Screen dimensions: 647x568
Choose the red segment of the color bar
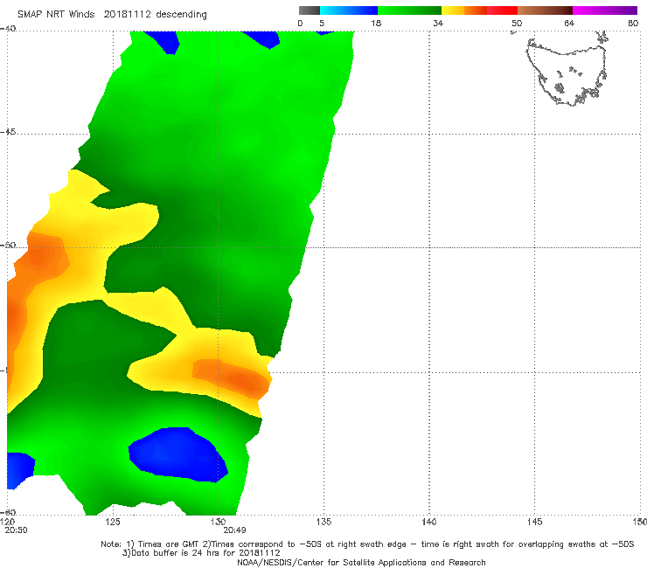coord(502,10)
